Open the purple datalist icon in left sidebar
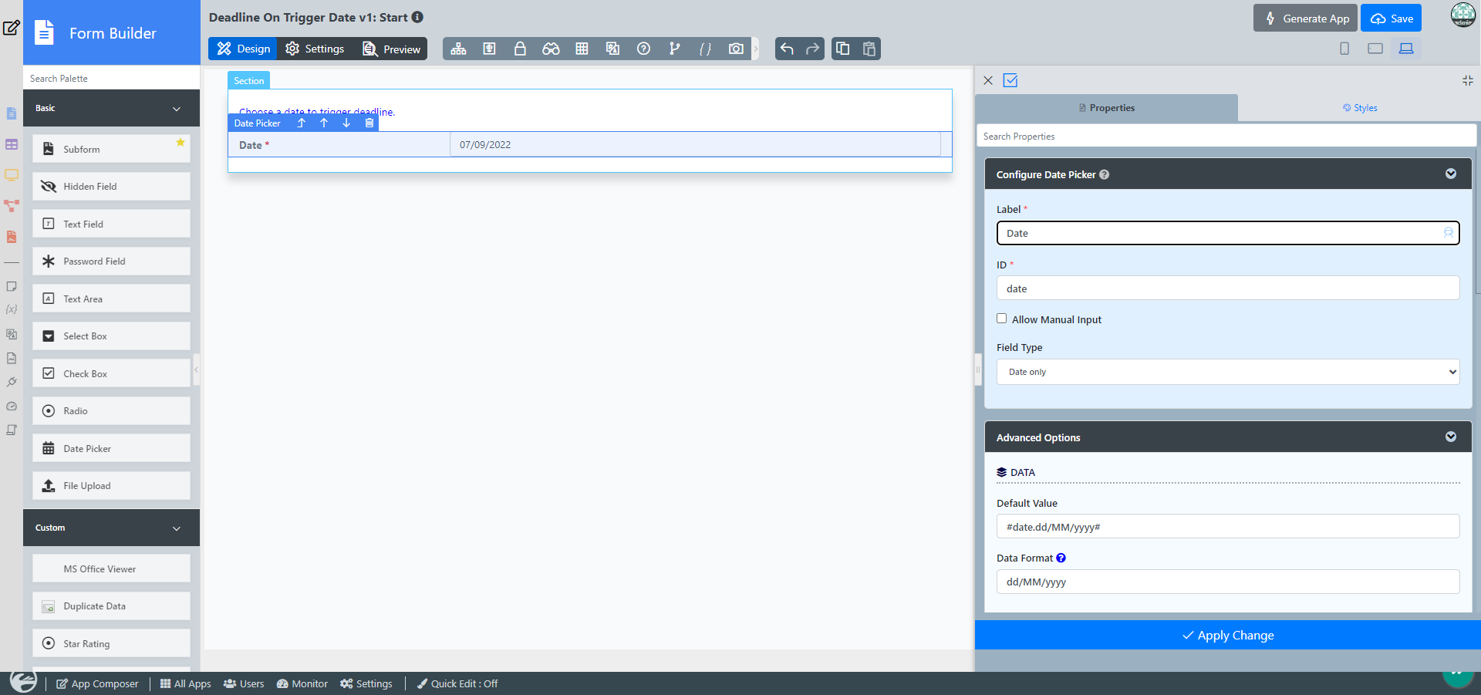This screenshot has height=695, width=1481. tap(12, 144)
